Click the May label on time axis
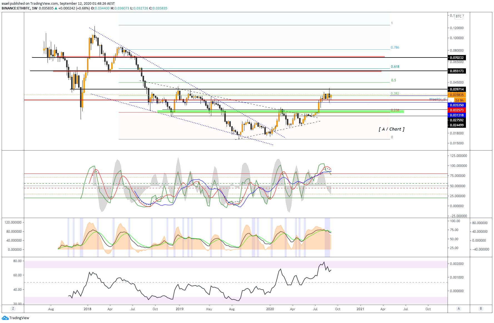494x323 pixels. click(209, 309)
